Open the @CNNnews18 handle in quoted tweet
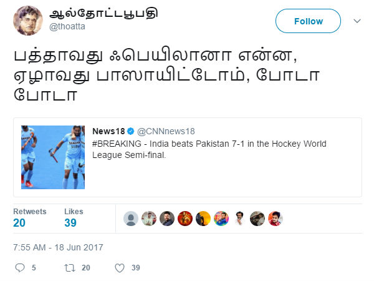Screen dimensions: 374x281 pos(166,131)
